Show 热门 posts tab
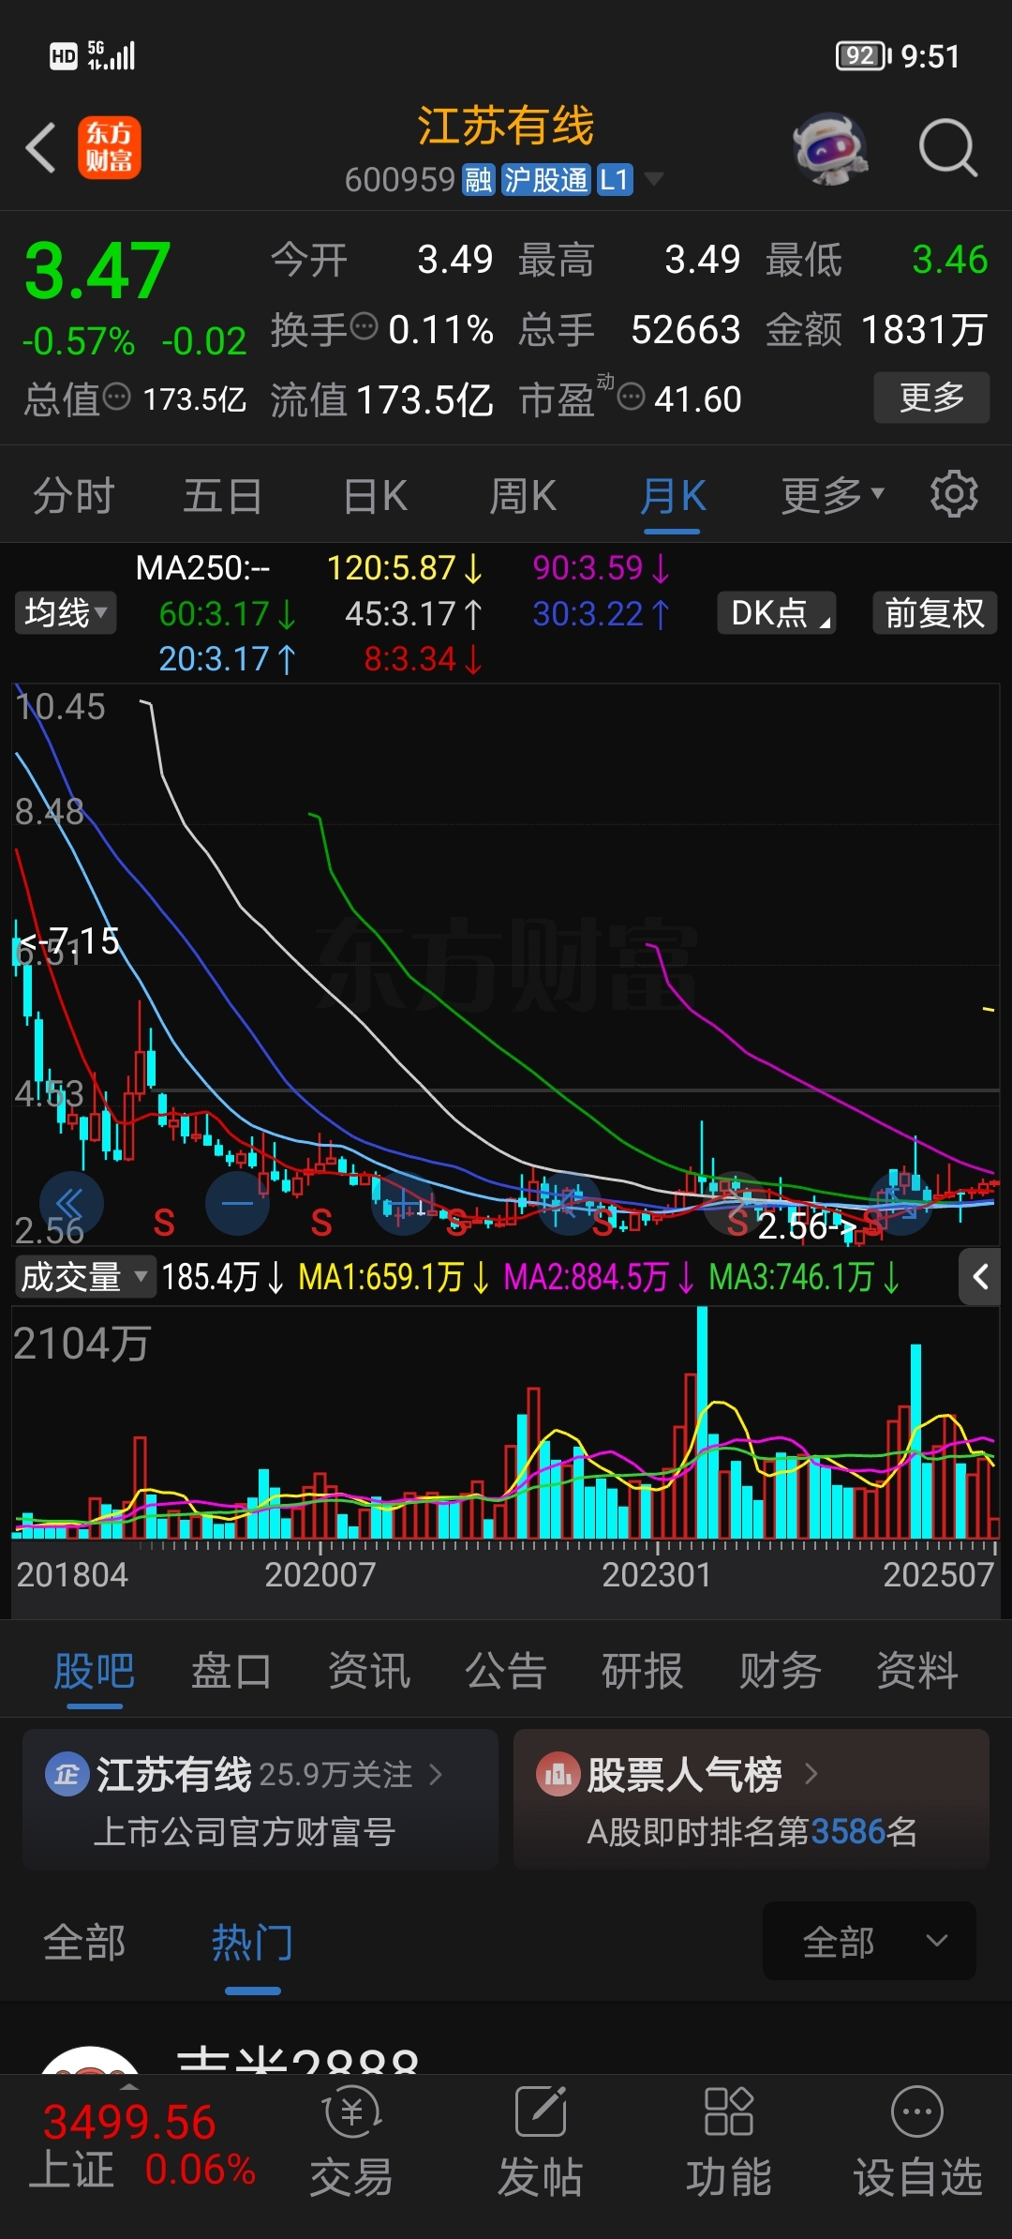 point(252,1942)
